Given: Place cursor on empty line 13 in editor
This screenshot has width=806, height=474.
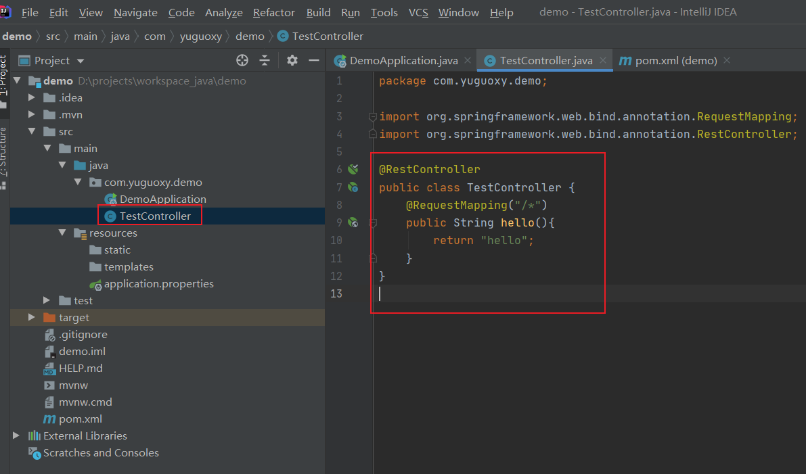Looking at the screenshot, I should point(589,293).
